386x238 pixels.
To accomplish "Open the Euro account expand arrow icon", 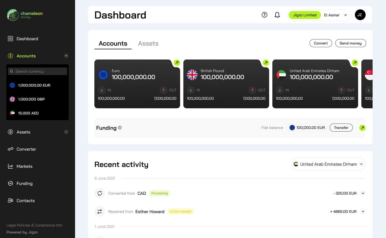I will [x=177, y=62].
